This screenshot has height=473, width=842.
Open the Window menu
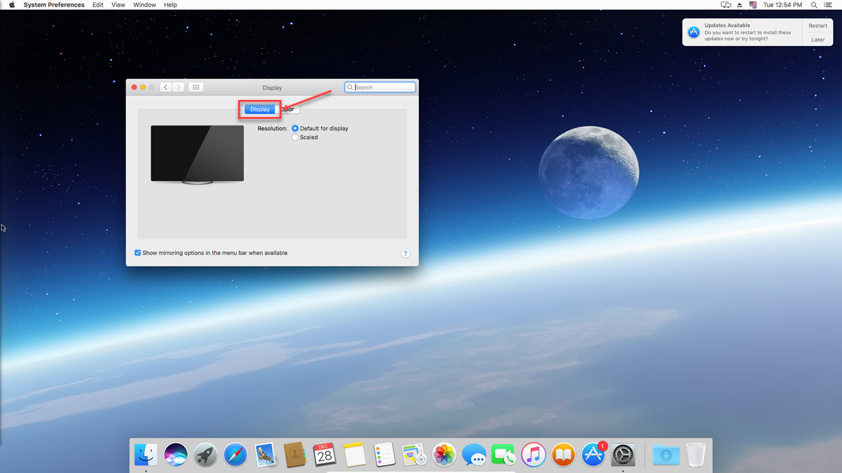click(x=144, y=5)
